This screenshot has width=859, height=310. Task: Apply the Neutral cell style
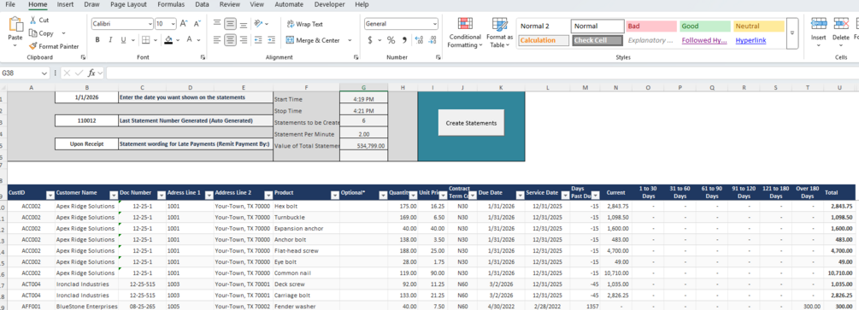click(759, 26)
